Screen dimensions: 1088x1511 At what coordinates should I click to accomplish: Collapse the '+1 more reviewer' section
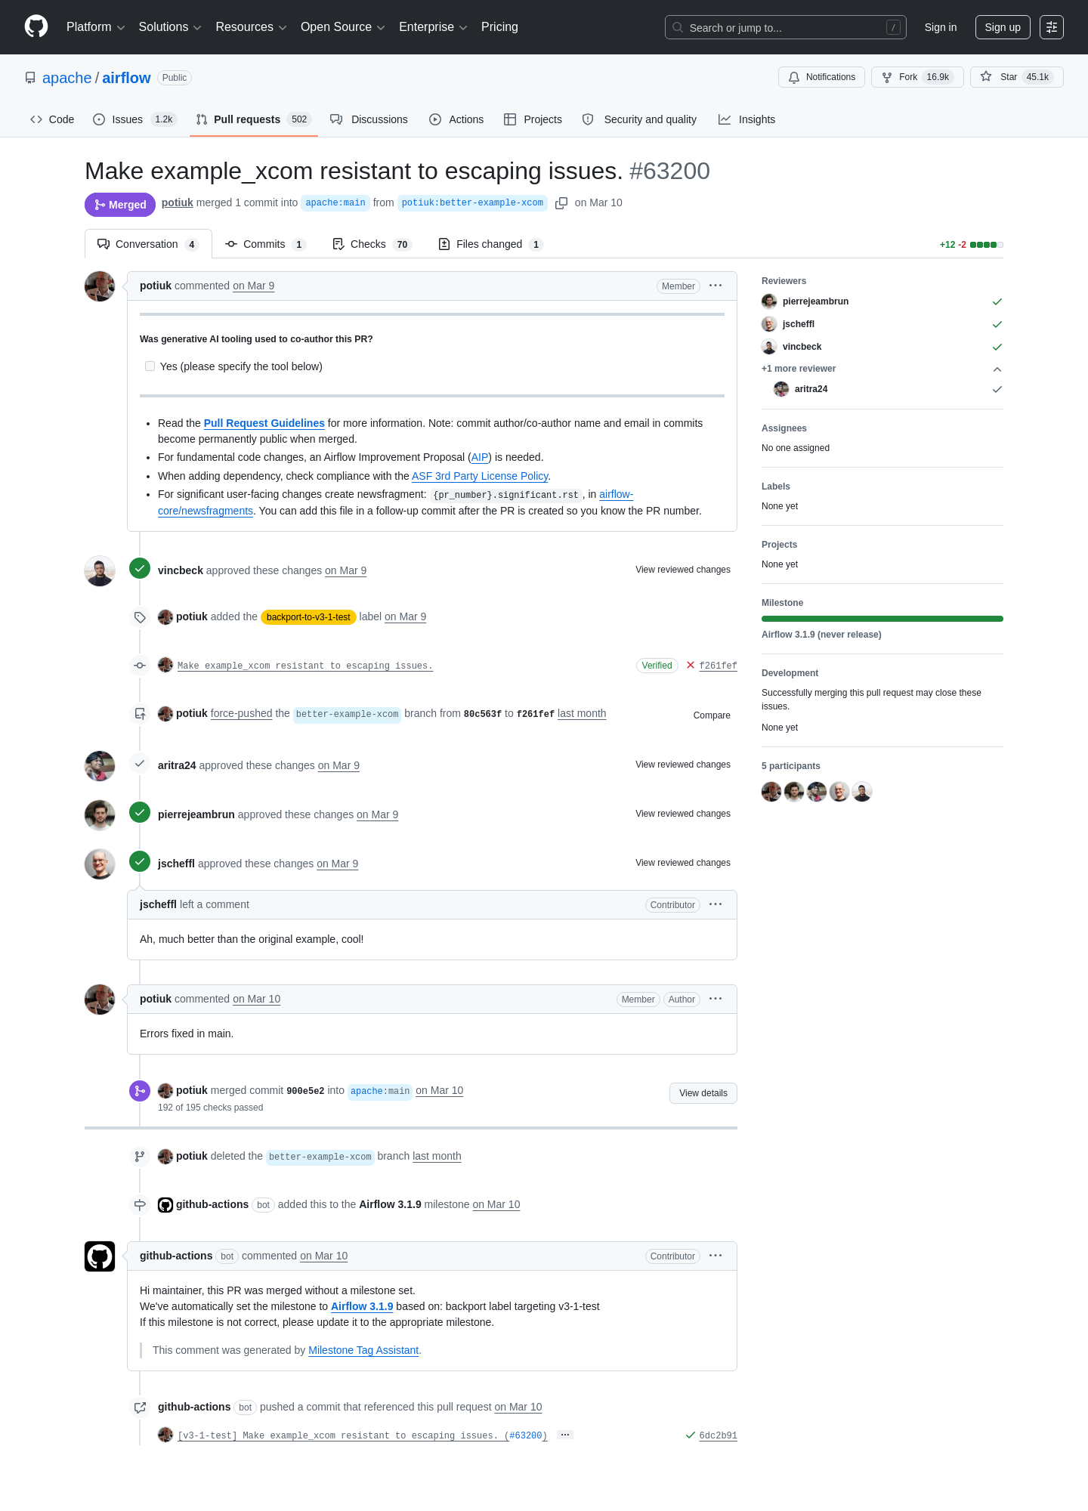pyautogui.click(x=997, y=369)
